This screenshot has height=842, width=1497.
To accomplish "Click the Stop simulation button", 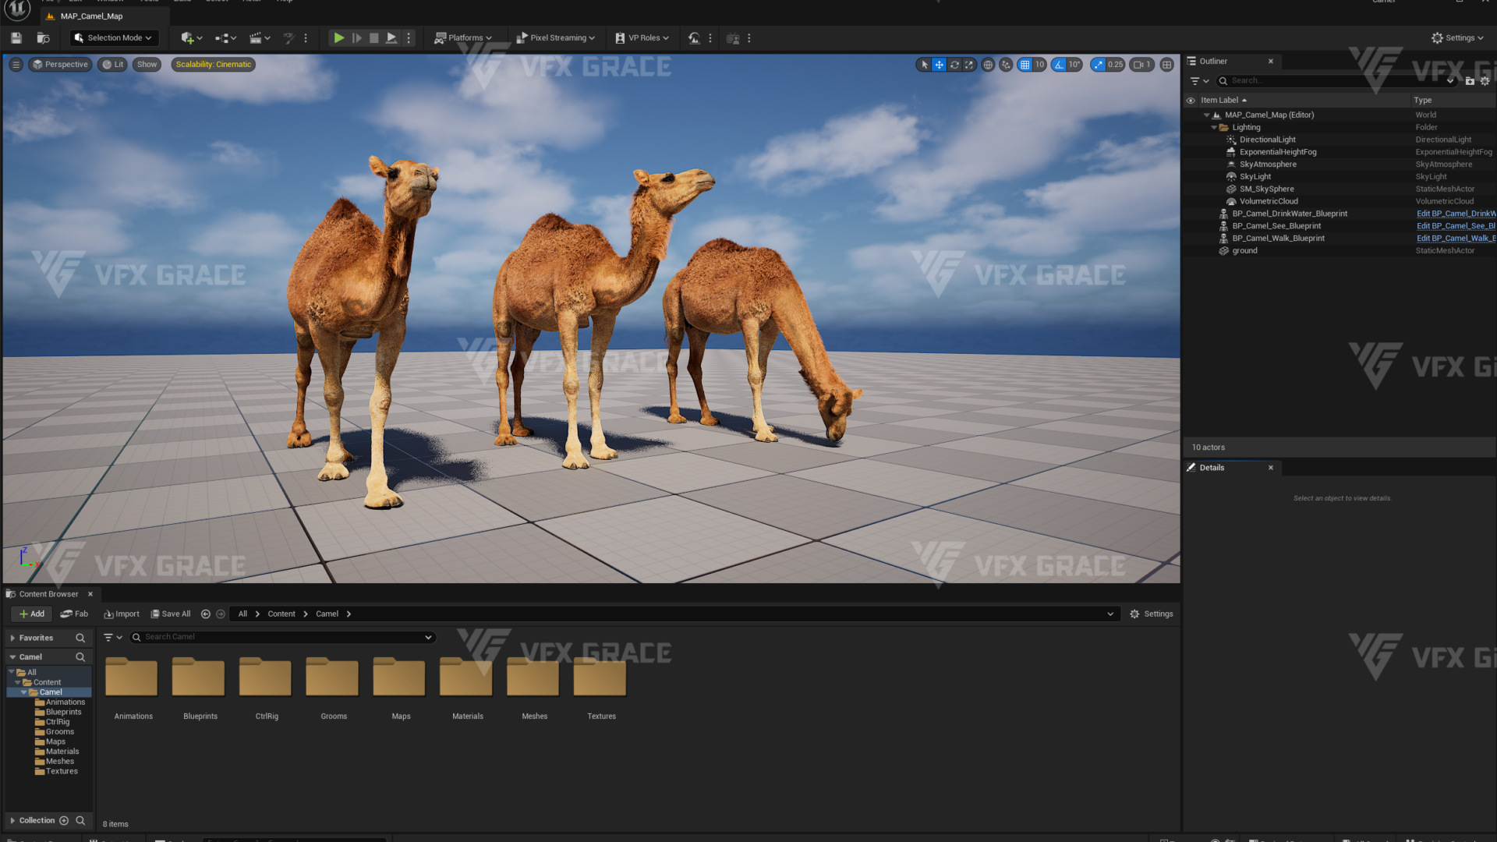I will click(x=373, y=37).
